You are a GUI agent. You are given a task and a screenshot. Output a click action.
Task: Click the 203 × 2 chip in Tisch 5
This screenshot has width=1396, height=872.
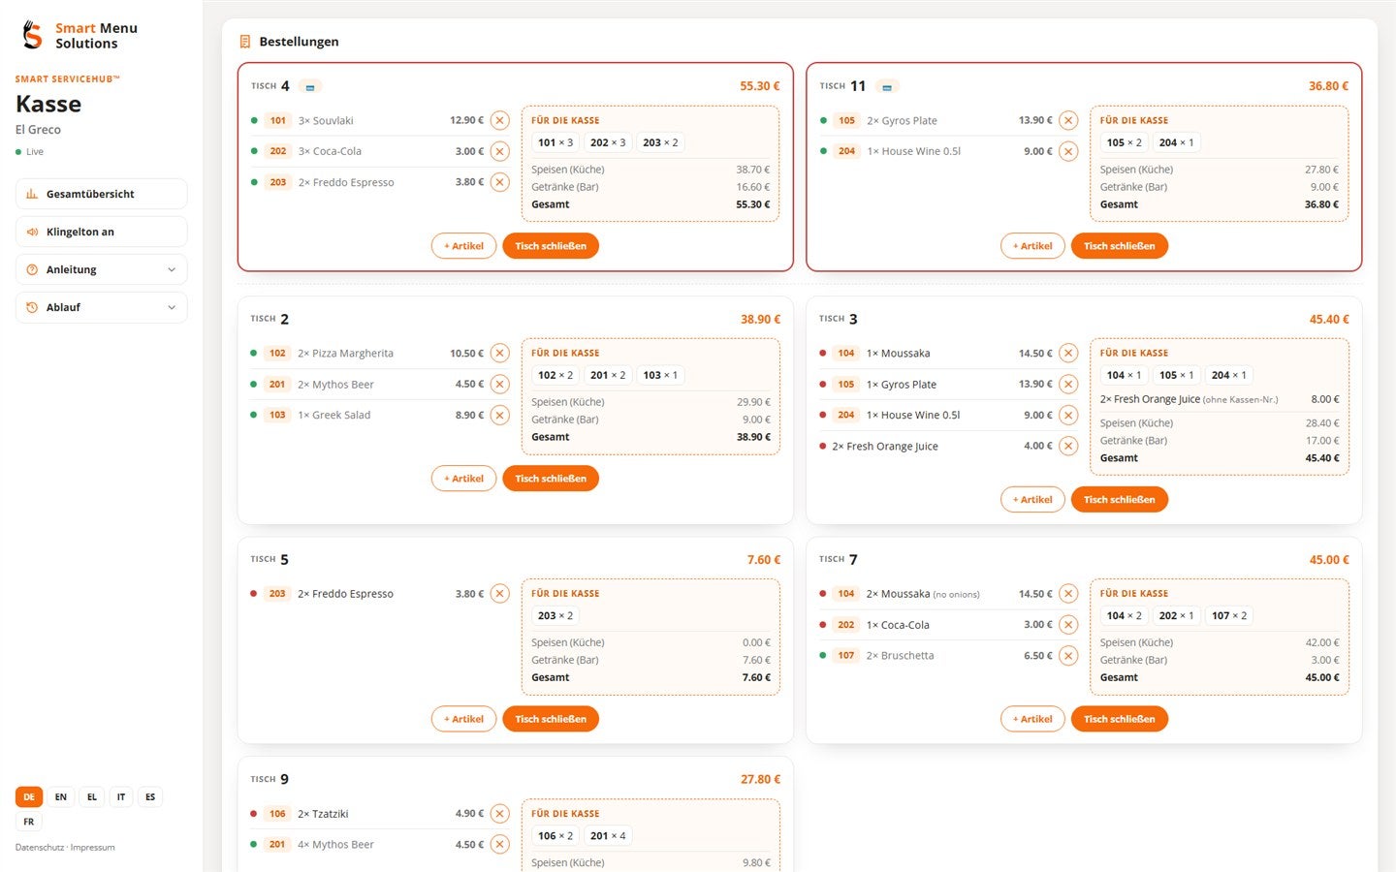tap(555, 615)
